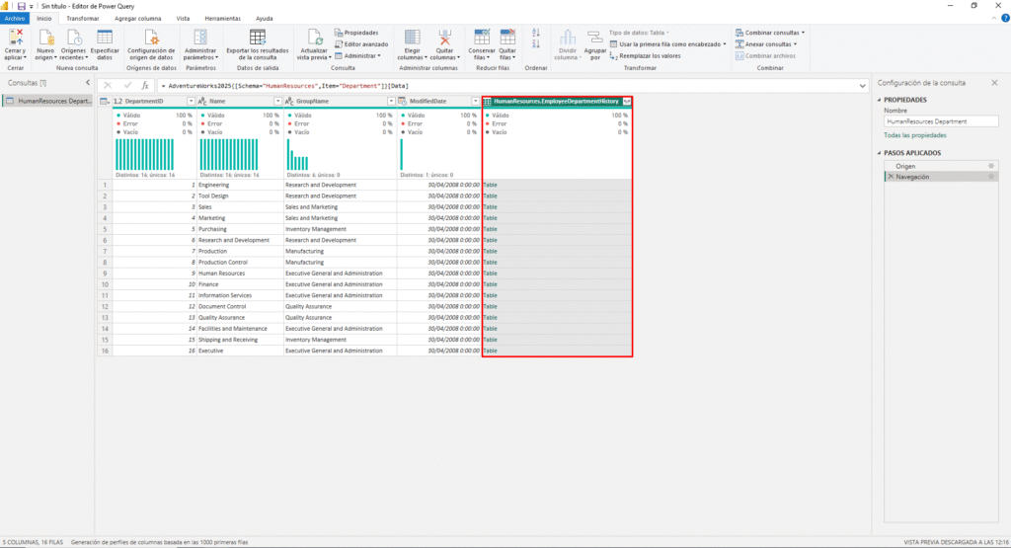Click Todas las propiedades link
This screenshot has width=1011, height=548.
pyautogui.click(x=914, y=135)
